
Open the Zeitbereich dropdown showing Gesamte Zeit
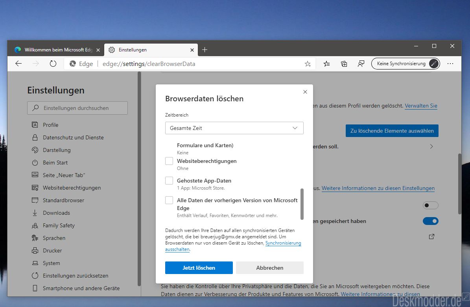click(x=234, y=128)
